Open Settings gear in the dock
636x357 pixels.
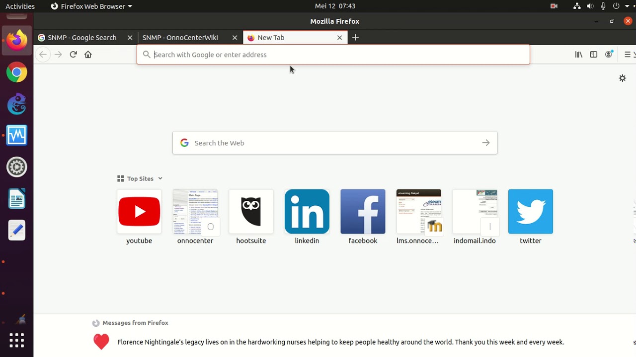point(16,167)
